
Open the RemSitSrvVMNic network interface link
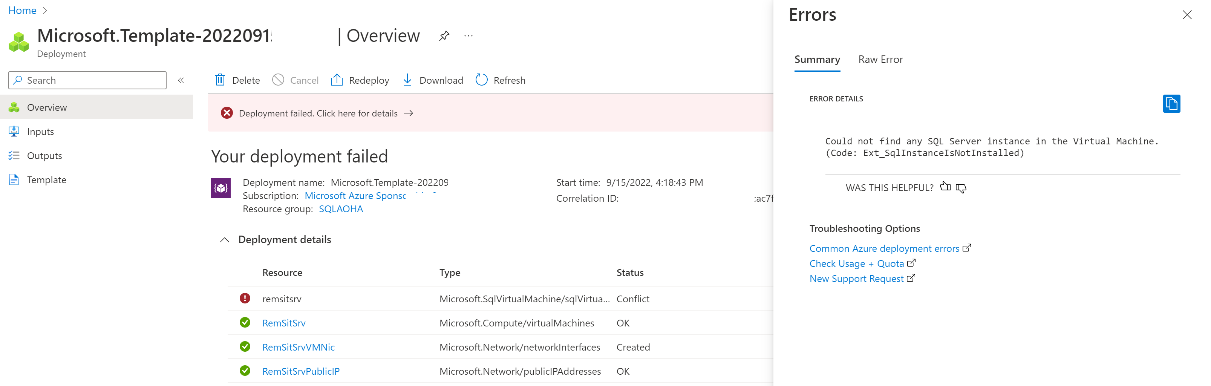299,347
